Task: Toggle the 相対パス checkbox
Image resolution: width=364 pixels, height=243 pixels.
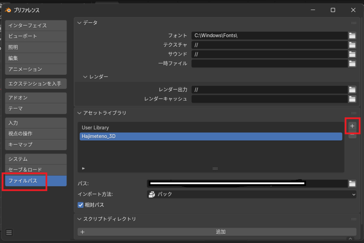Action: pyautogui.click(x=80, y=205)
